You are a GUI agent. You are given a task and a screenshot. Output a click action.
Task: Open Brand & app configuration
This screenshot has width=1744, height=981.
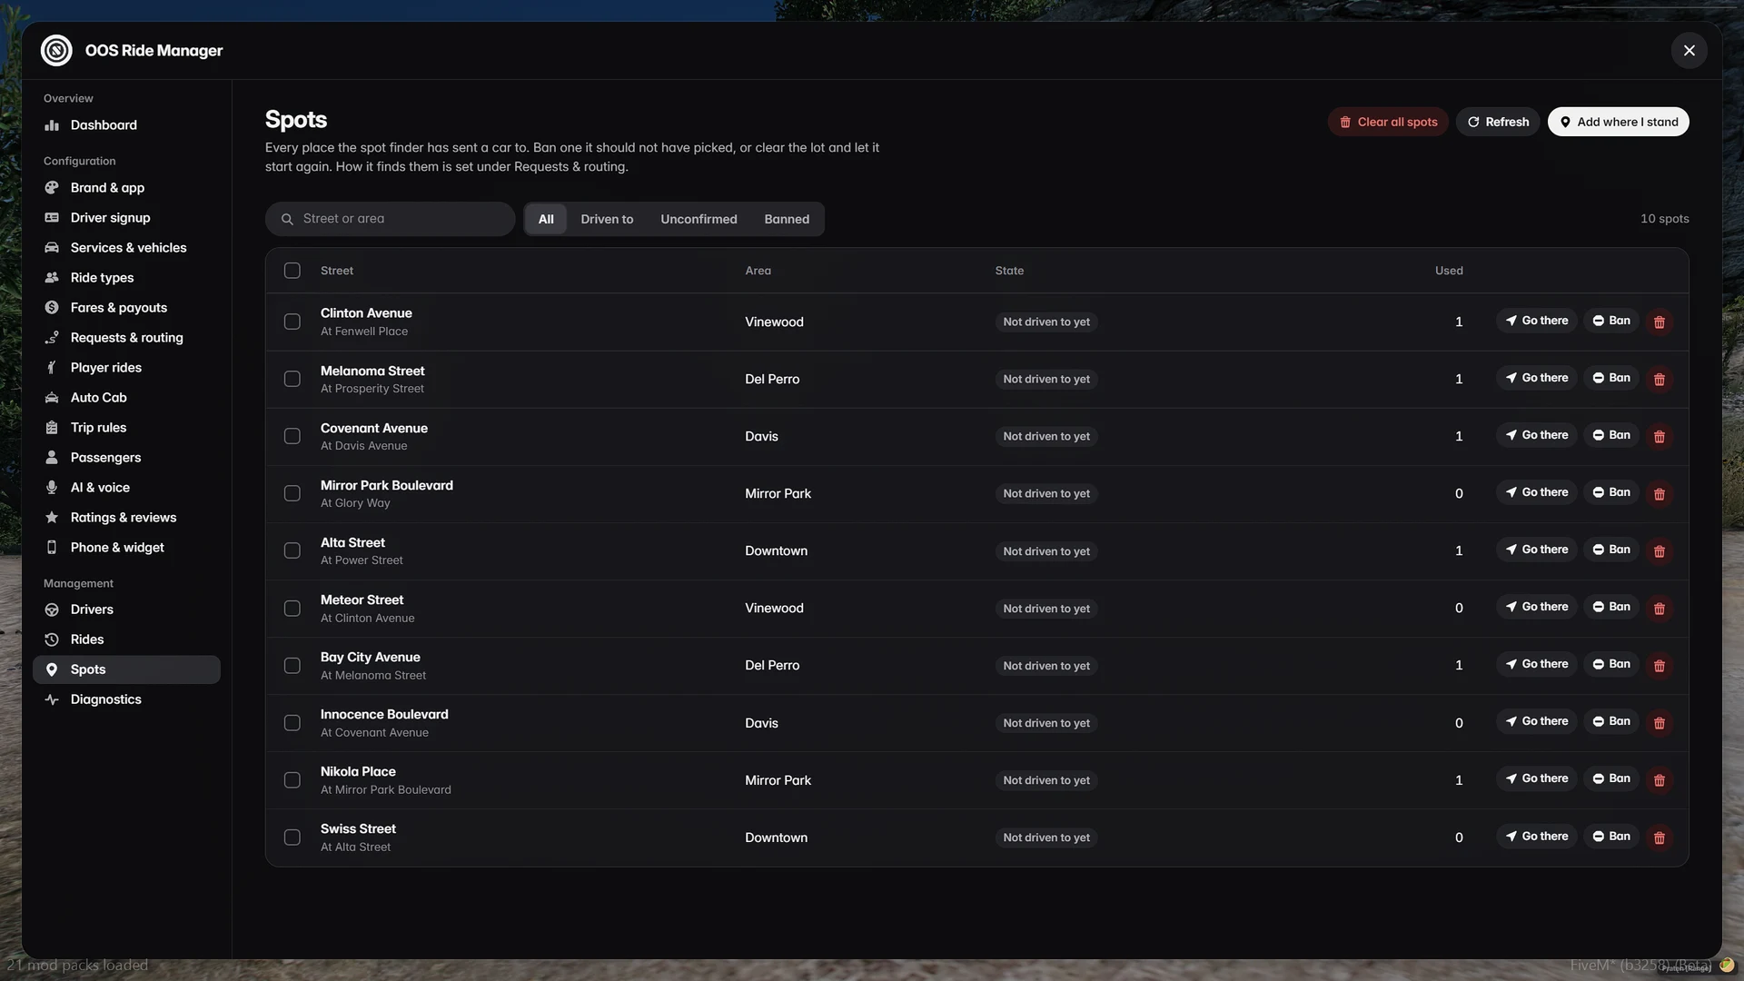coord(126,188)
